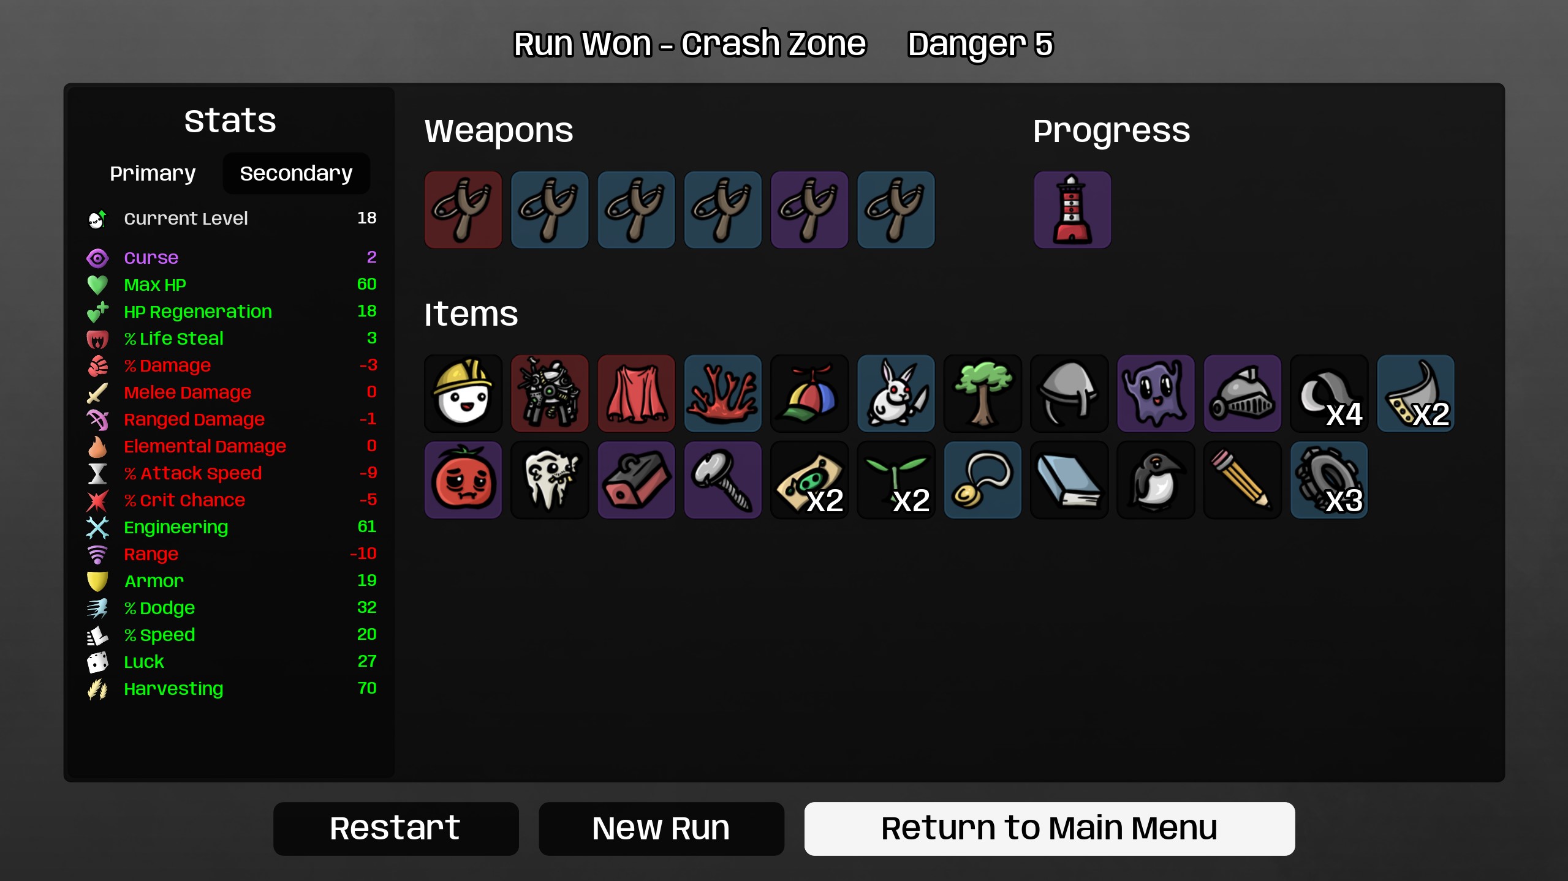Click the hard-hat character item icon

tap(463, 394)
